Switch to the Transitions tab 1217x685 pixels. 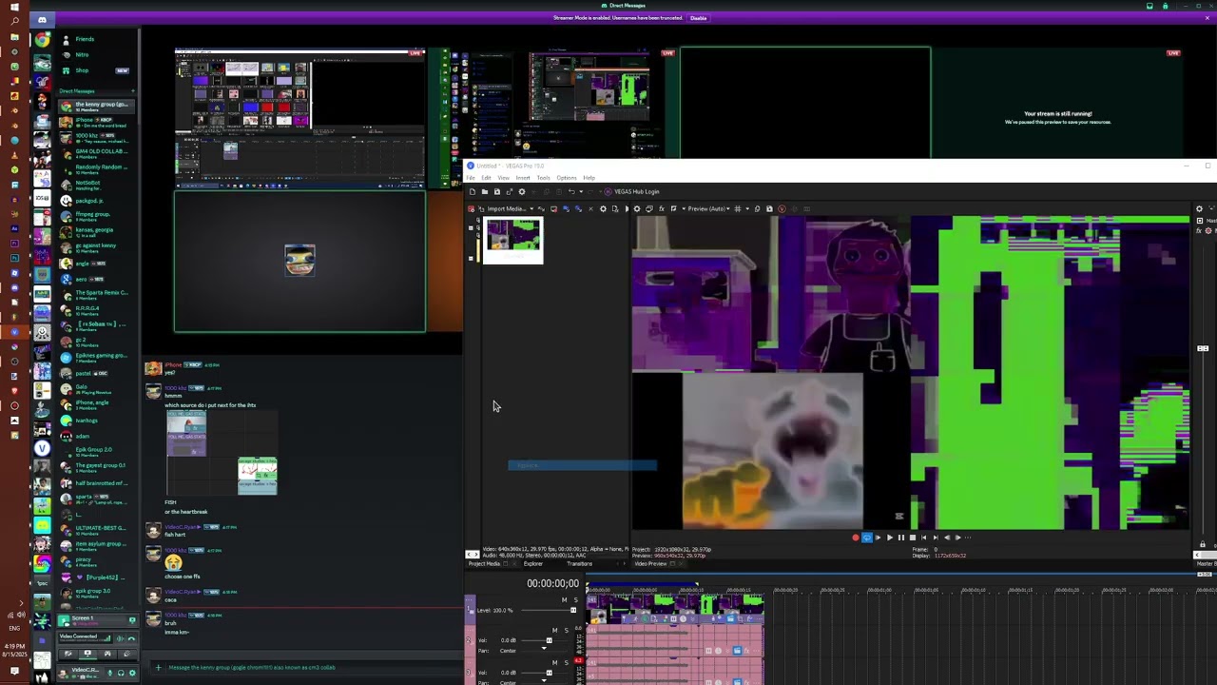pos(580,564)
